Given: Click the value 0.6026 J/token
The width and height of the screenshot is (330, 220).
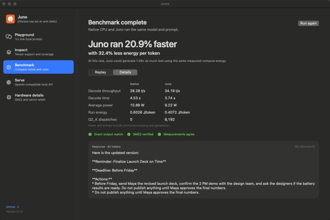Looking at the screenshot, I should tap(142, 112).
